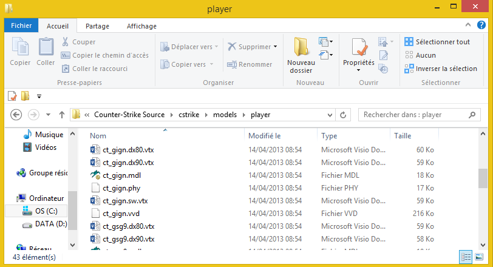
Task: Click the search magnifier icon
Action: coord(472,115)
